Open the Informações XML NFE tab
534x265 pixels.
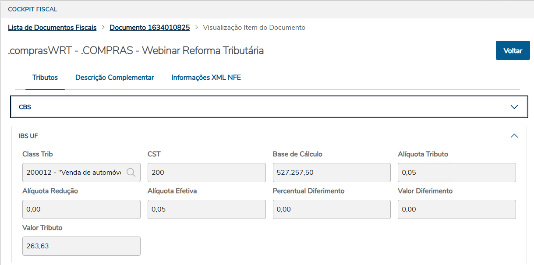coord(206,78)
